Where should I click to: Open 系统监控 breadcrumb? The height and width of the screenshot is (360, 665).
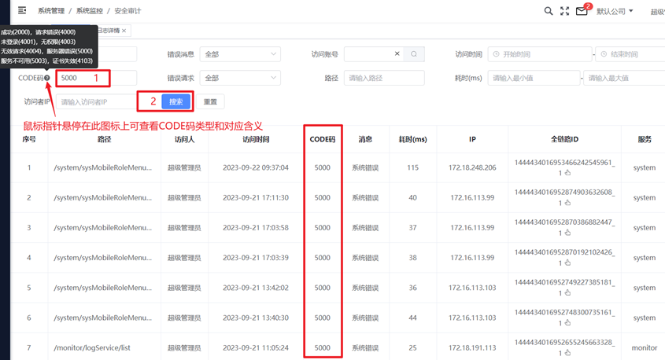pyautogui.click(x=89, y=10)
